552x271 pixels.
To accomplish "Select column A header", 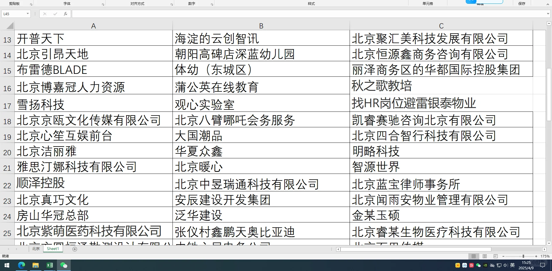I will 93,26.
